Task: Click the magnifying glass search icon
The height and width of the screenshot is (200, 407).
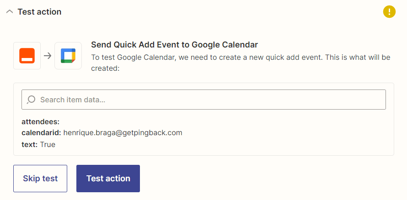Action: pos(31,100)
